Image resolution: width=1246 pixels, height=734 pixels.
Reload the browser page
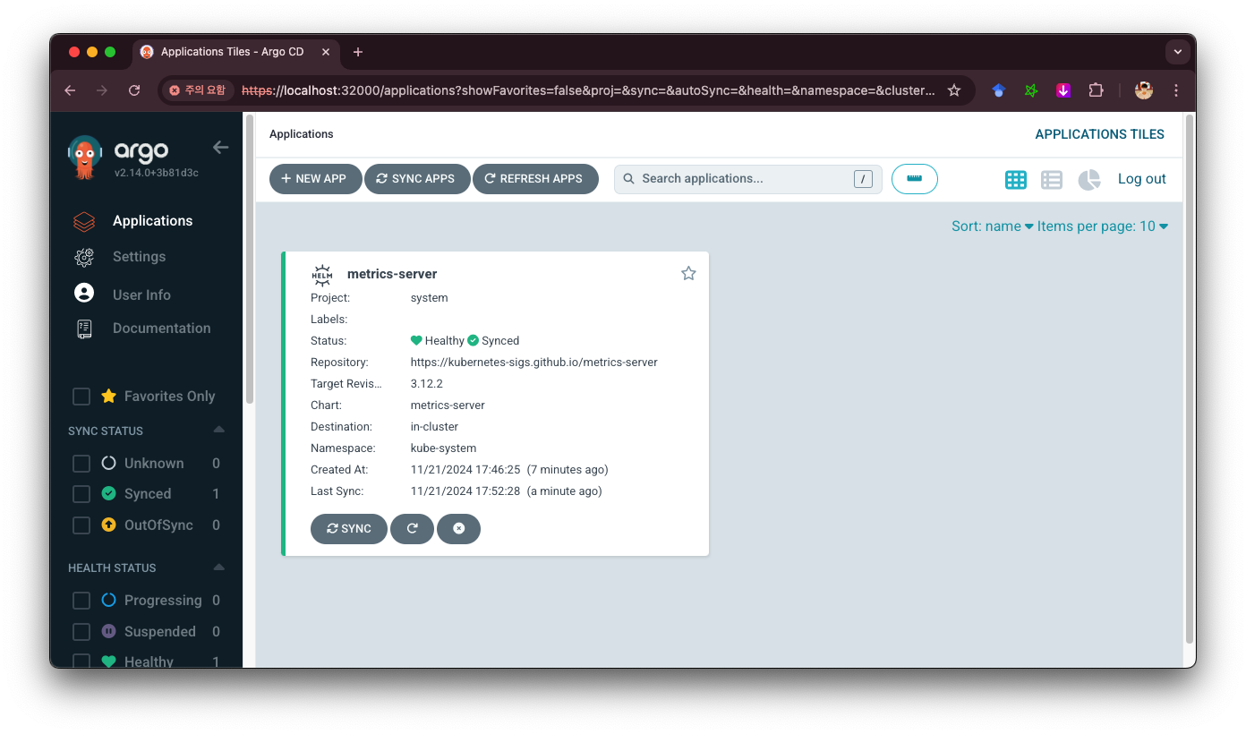[x=134, y=90]
